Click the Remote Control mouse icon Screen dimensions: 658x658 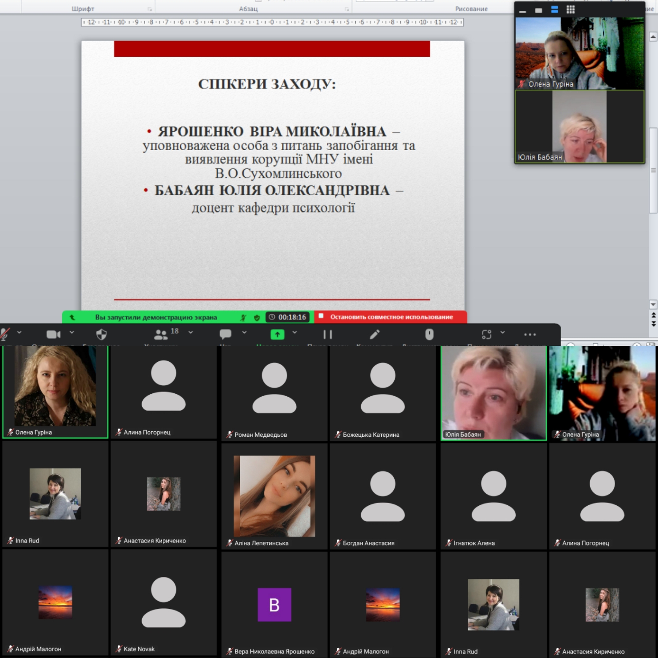click(x=429, y=334)
